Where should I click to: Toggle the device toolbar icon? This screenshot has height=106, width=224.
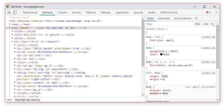coord(15,12)
